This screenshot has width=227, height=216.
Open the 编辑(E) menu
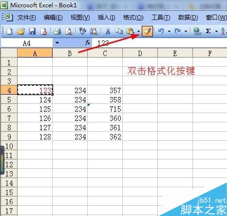pyautogui.click(x=53, y=18)
